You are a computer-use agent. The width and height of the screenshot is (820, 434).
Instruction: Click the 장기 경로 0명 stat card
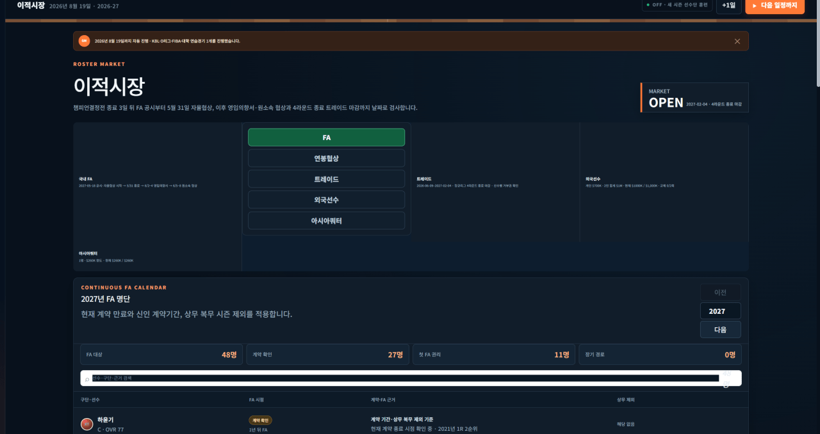[660, 355]
